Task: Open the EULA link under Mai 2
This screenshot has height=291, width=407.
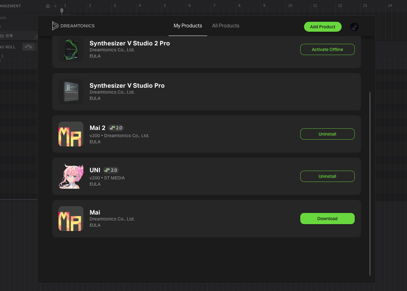Action: 95,142
